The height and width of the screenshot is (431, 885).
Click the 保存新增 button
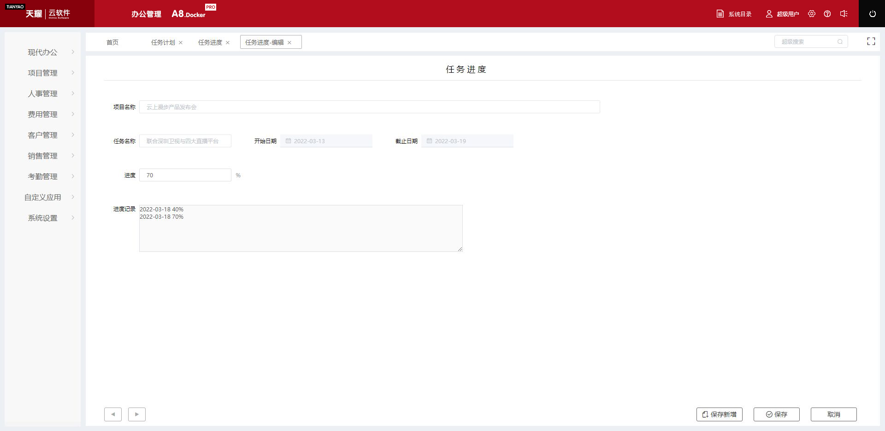(x=719, y=414)
